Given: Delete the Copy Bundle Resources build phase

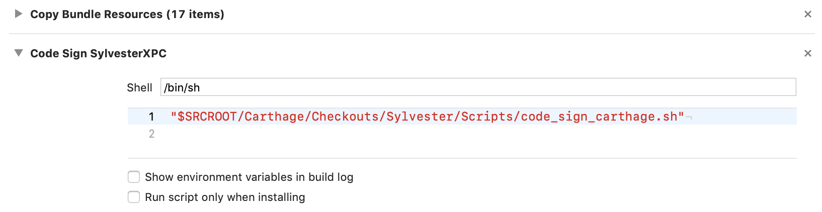Looking at the screenshot, I should click(808, 14).
